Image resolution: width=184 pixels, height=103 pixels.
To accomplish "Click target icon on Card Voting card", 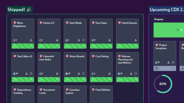I will (x=93, y=56).
